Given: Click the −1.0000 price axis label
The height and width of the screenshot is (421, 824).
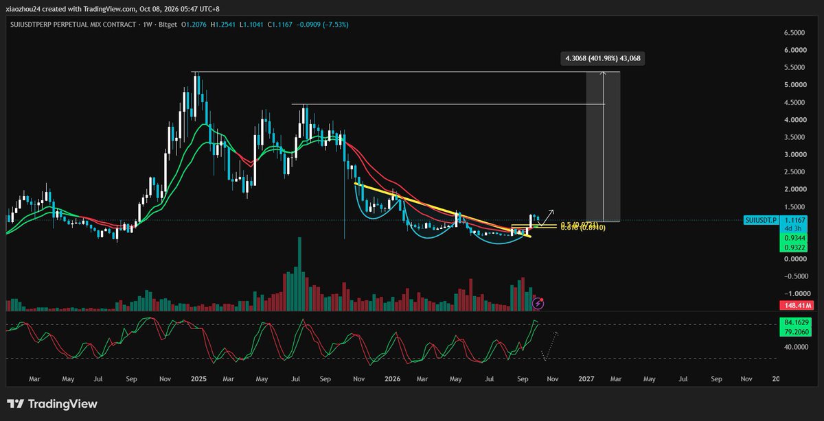Looking at the screenshot, I should 795,293.
